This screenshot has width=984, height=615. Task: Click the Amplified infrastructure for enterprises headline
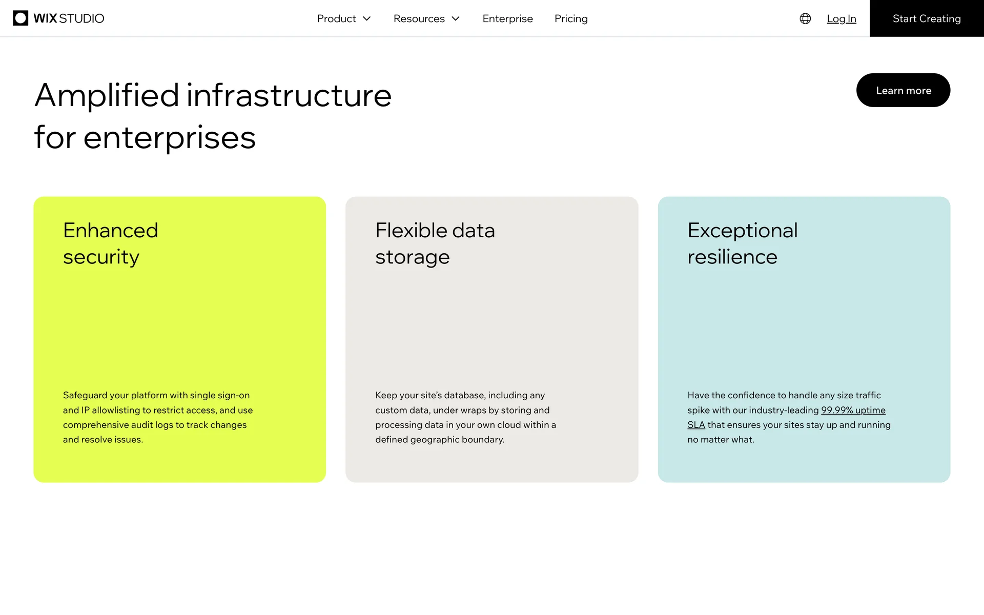(x=213, y=116)
